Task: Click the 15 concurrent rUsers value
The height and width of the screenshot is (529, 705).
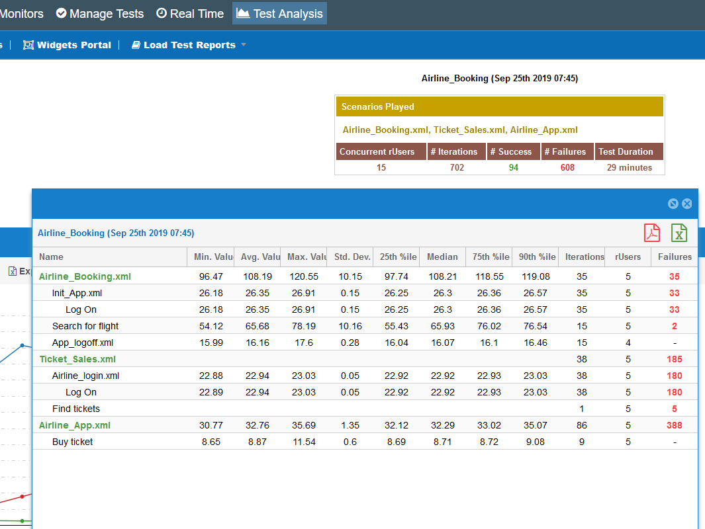Action: [x=381, y=167]
